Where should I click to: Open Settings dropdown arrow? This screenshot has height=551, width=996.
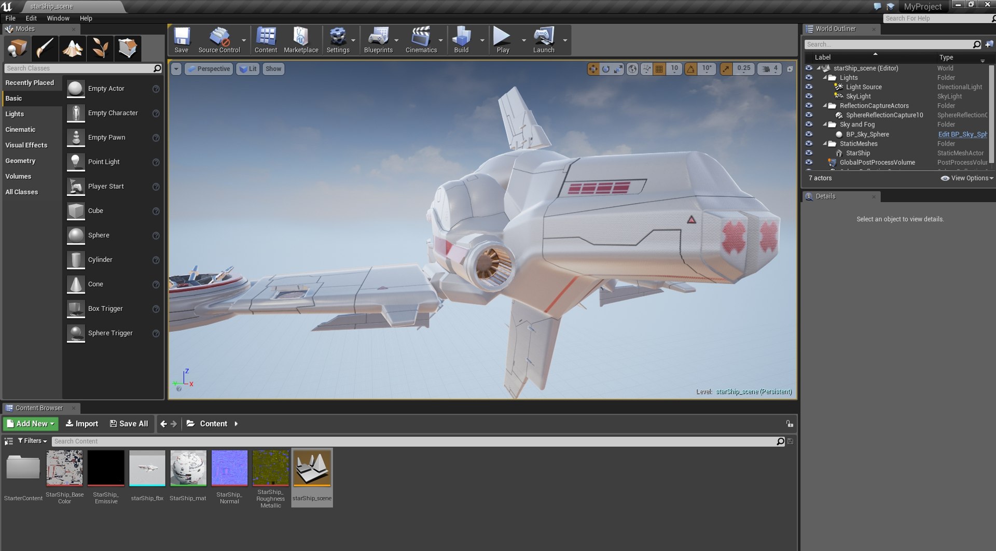(353, 40)
